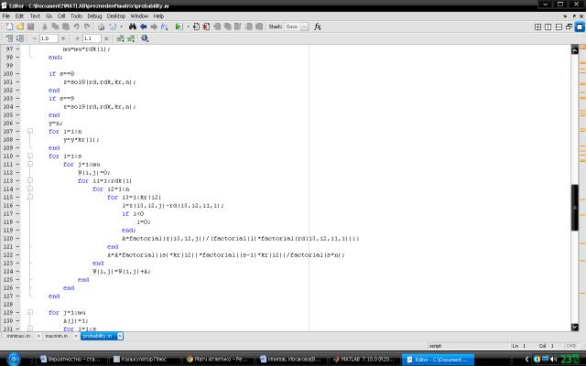Click the Find binoculars icon
The height and width of the screenshot is (366, 586).
click(132, 27)
